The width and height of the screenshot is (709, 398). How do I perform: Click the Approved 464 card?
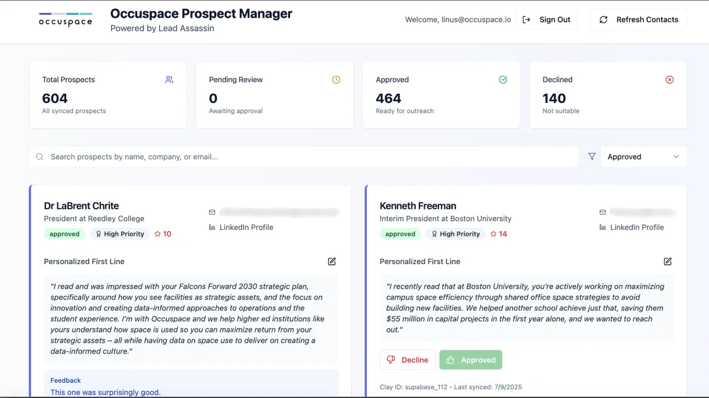[x=441, y=95]
